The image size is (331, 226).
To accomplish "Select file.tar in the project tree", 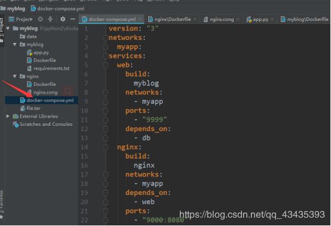I will [x=33, y=109].
